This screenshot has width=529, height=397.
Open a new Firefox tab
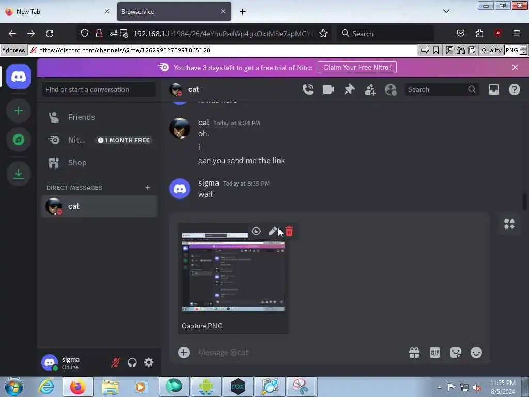243,12
